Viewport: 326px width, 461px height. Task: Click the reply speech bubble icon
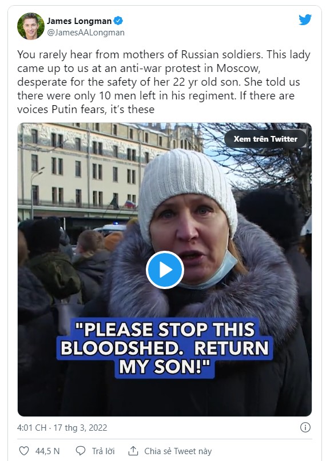81,451
